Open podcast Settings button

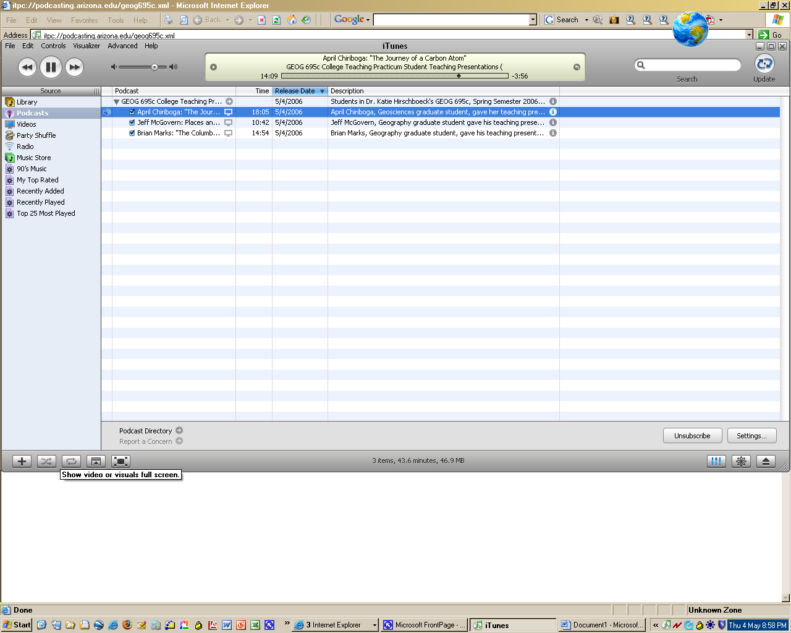point(751,436)
